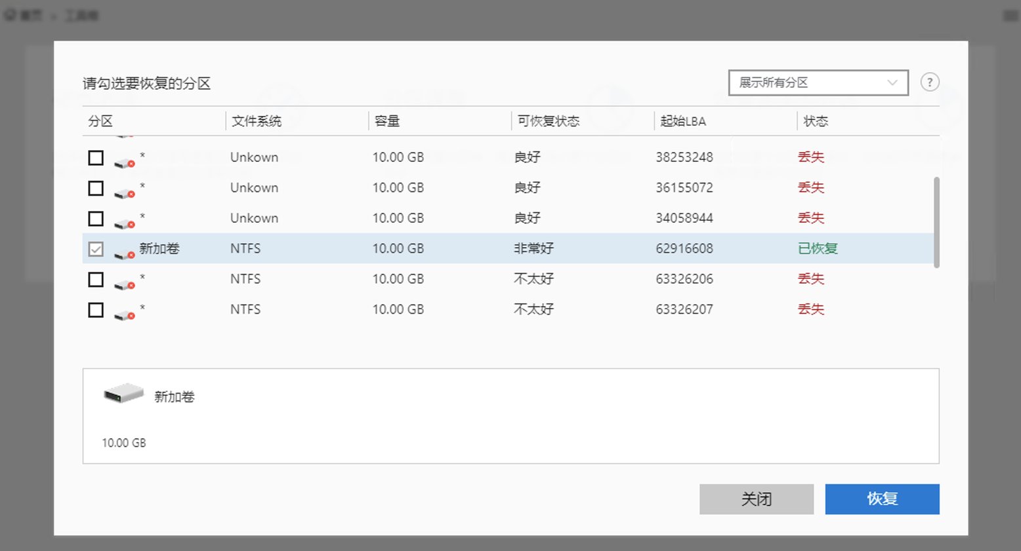Click LBA value 63326207

[x=684, y=309]
